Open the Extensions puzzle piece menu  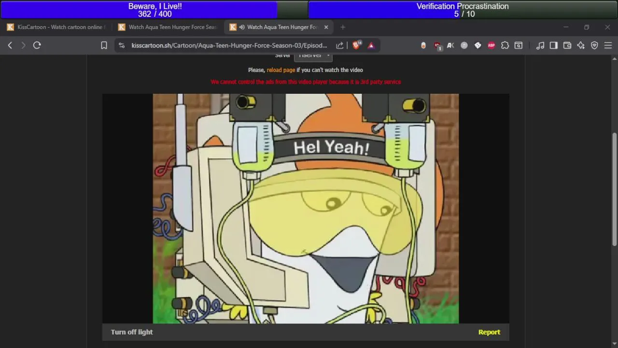[505, 45]
